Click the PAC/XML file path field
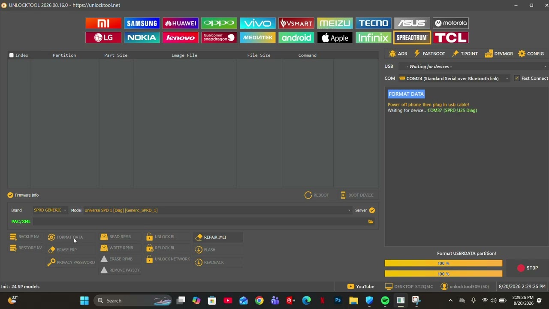 pos(200,221)
